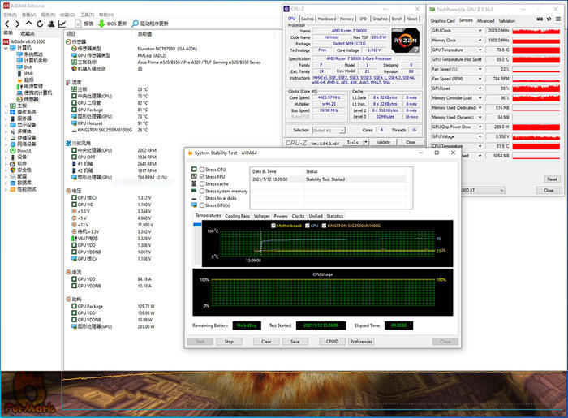Enable the Stress system memory checkbox

[202, 191]
